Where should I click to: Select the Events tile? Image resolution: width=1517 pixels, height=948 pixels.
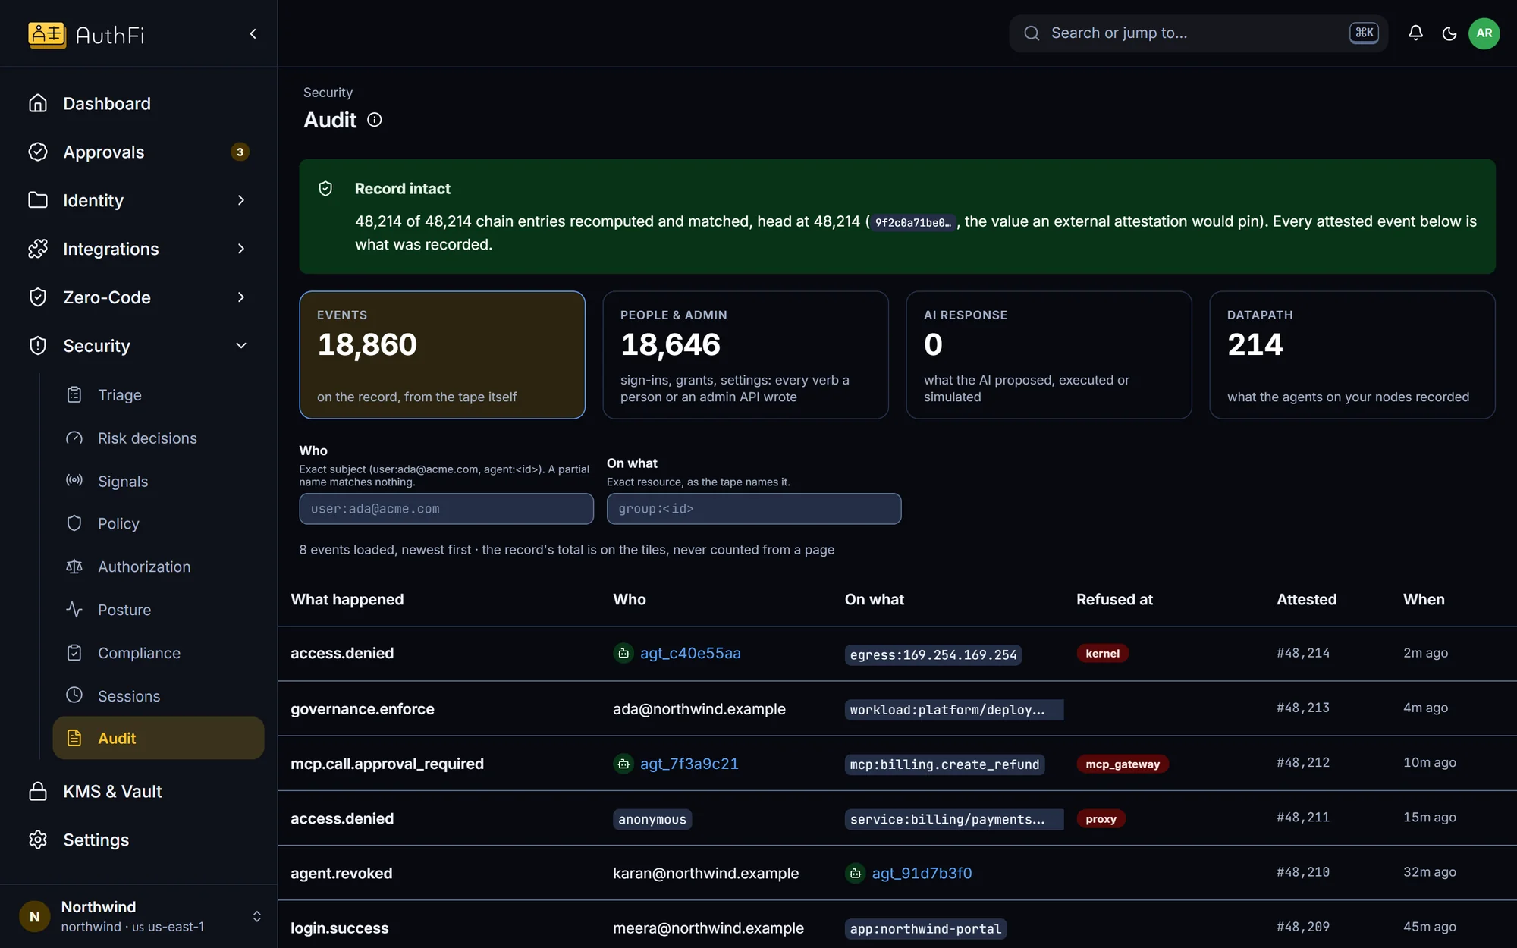click(x=442, y=355)
